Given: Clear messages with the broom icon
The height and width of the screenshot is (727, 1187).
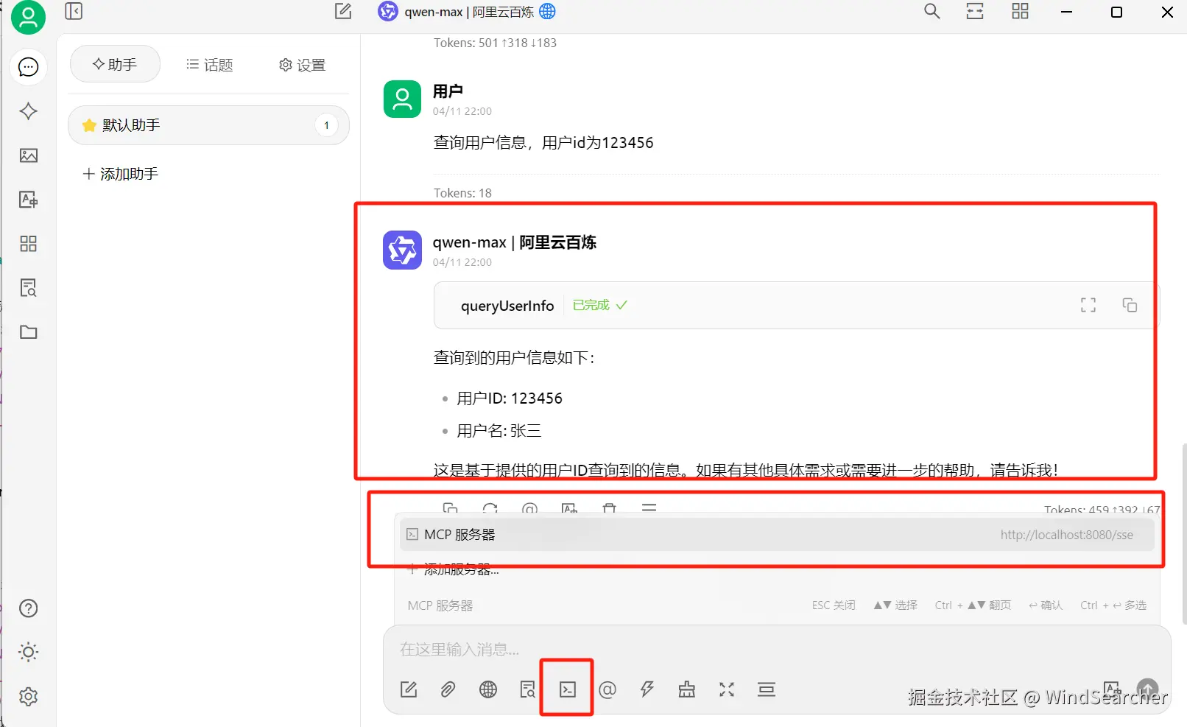Looking at the screenshot, I should pyautogui.click(x=687, y=689).
